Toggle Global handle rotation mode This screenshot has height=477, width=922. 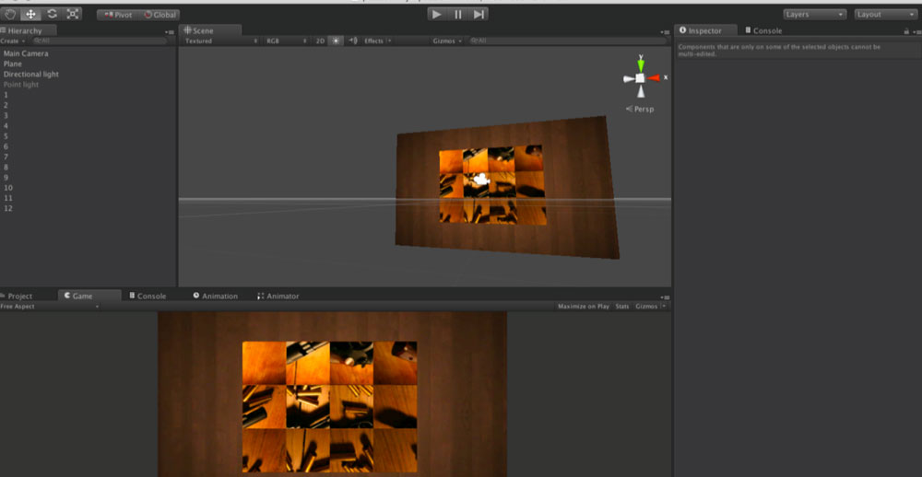[x=160, y=15]
